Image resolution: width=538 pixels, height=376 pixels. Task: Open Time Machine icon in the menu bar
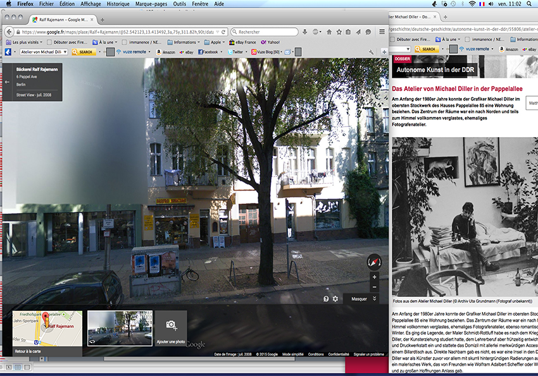[x=453, y=4]
